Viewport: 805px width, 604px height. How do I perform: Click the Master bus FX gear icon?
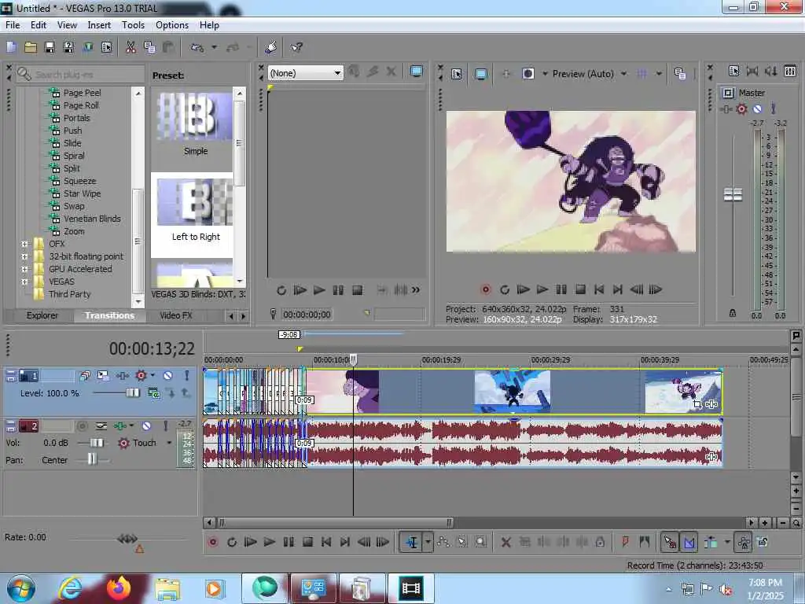tap(741, 109)
